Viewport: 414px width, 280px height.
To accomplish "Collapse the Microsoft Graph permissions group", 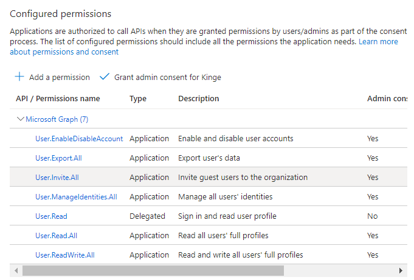I will tap(21, 119).
